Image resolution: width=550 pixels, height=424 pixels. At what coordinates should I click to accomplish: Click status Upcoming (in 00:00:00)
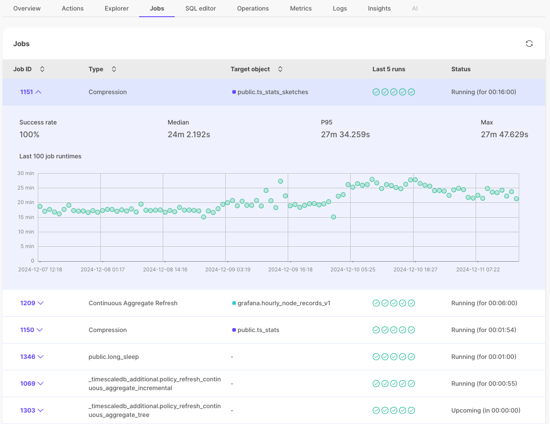pyautogui.click(x=486, y=410)
